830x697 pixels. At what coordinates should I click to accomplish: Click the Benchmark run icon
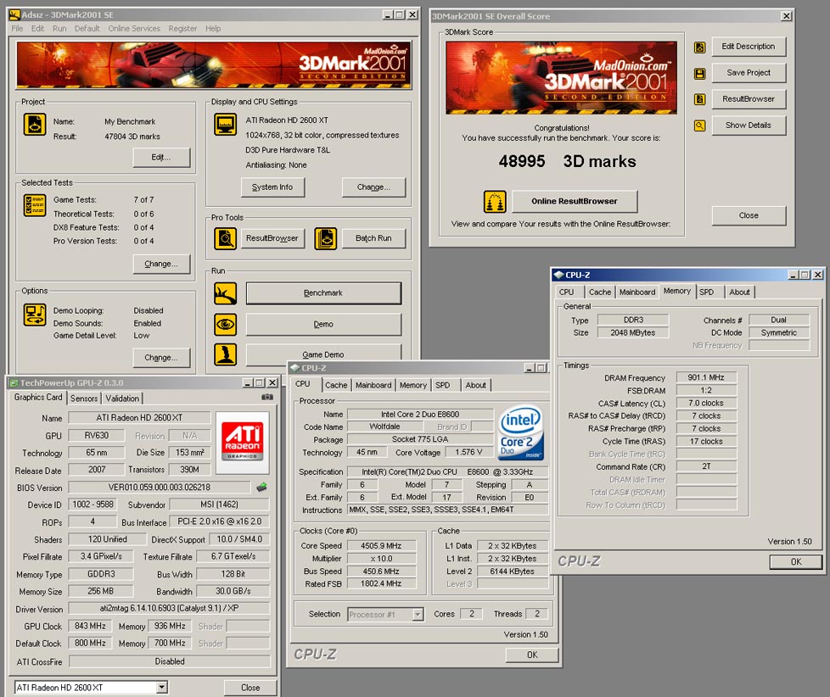[225, 293]
